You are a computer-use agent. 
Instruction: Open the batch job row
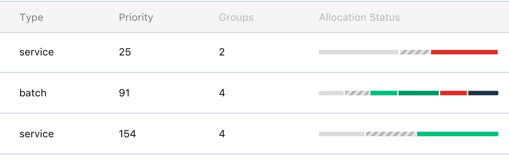pyautogui.click(x=254, y=93)
